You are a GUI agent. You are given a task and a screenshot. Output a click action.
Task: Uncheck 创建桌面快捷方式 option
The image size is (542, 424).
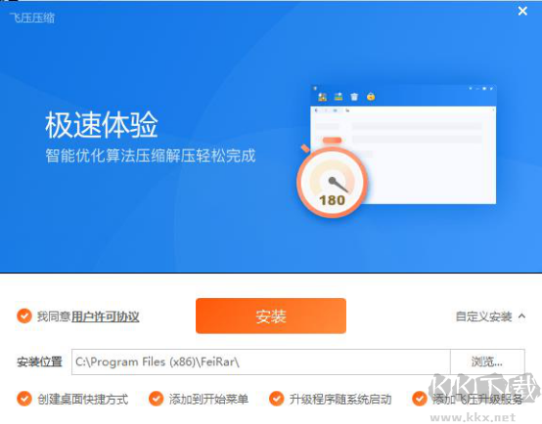(24, 399)
